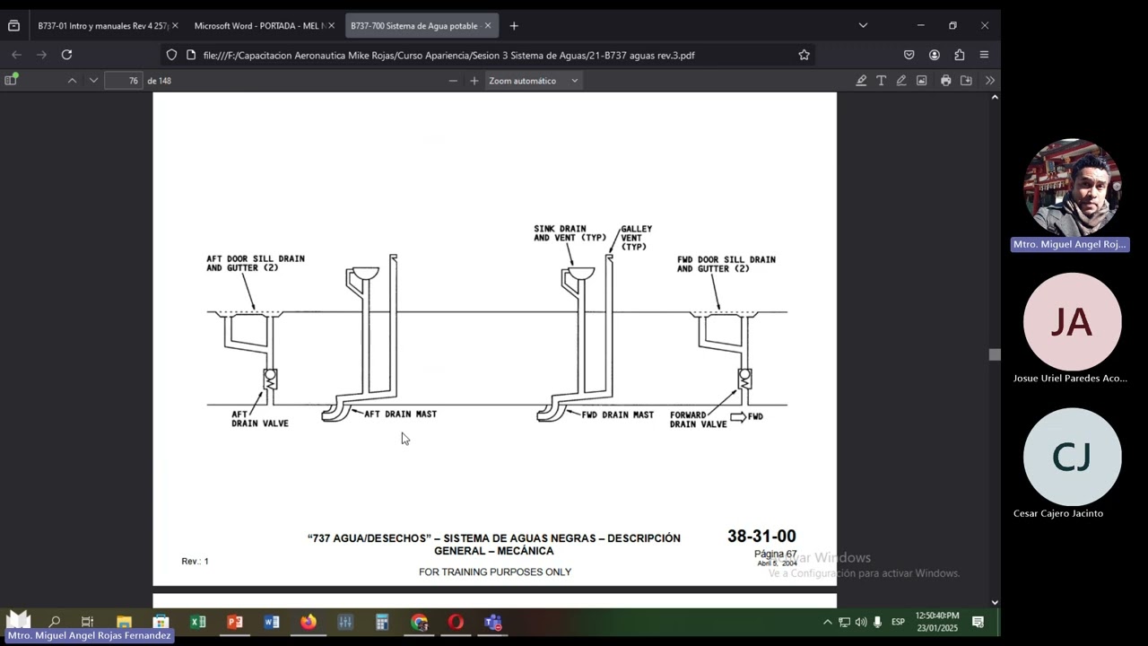Click the AFT DRAIN MAST label
Screen dimensions: 1148x646
coord(400,415)
